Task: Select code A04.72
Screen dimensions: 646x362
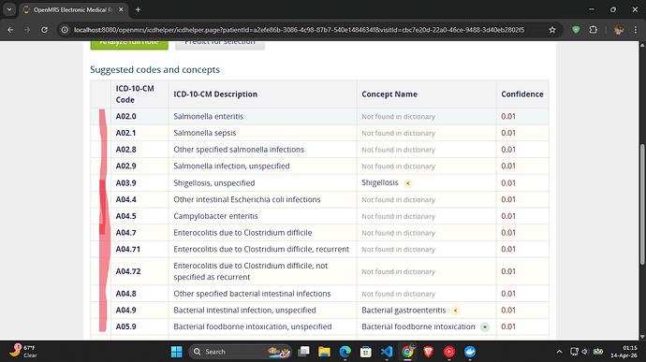Action: pos(128,271)
